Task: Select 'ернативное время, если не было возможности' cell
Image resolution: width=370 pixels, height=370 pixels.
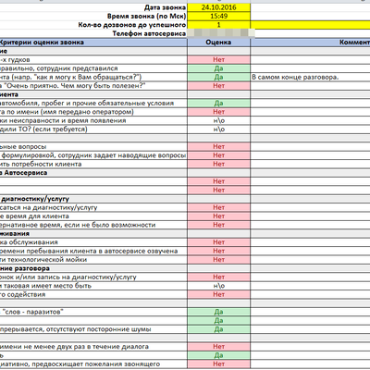Action: click(x=93, y=225)
